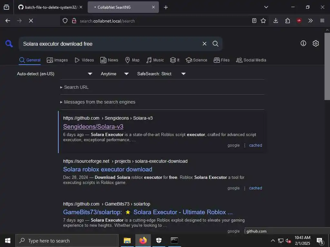Expand Messages from the search engines
Screen dimensions: 330x247
click(x=98, y=102)
